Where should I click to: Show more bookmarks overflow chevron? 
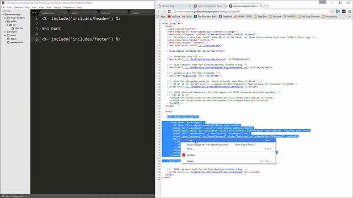pyautogui.click(x=350, y=16)
